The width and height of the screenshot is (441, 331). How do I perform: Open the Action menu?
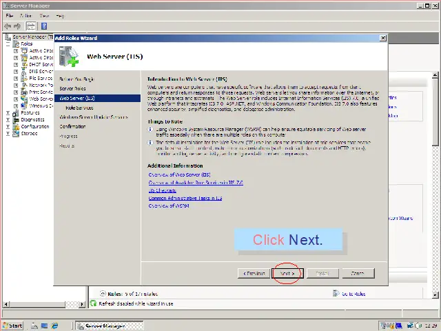[25, 16]
